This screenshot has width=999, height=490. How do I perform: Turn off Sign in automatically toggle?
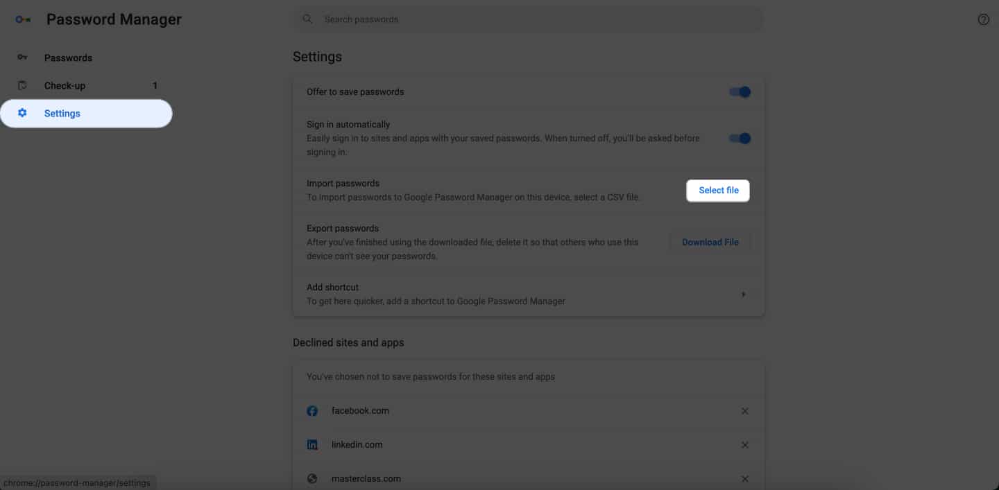point(740,139)
